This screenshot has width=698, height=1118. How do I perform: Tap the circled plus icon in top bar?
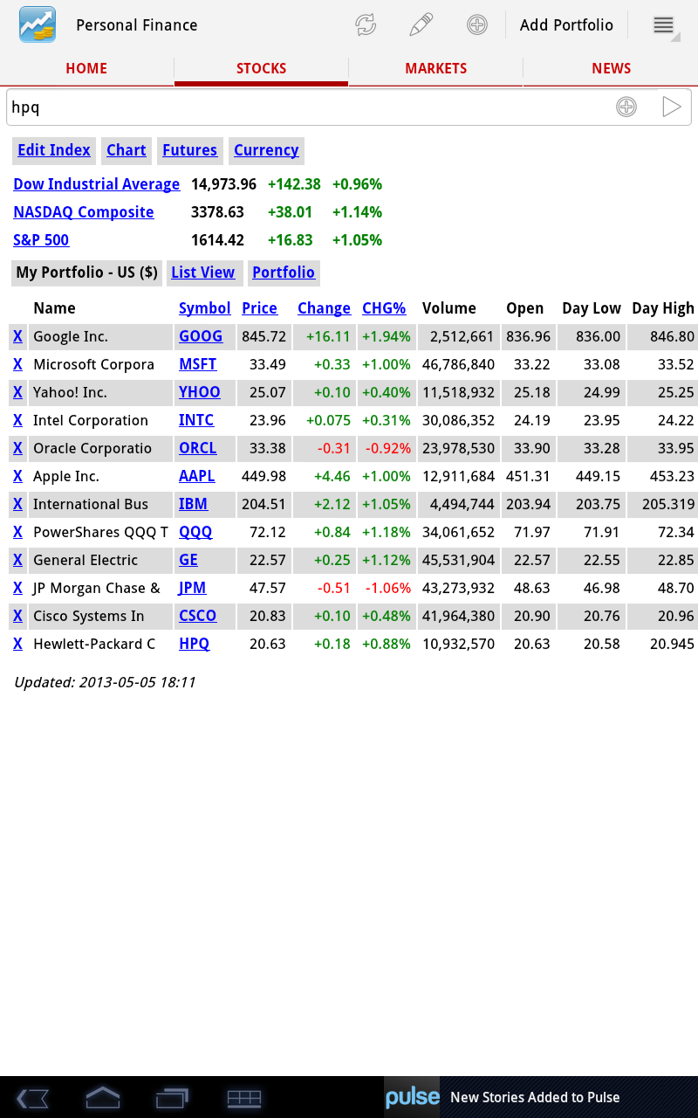tap(476, 25)
